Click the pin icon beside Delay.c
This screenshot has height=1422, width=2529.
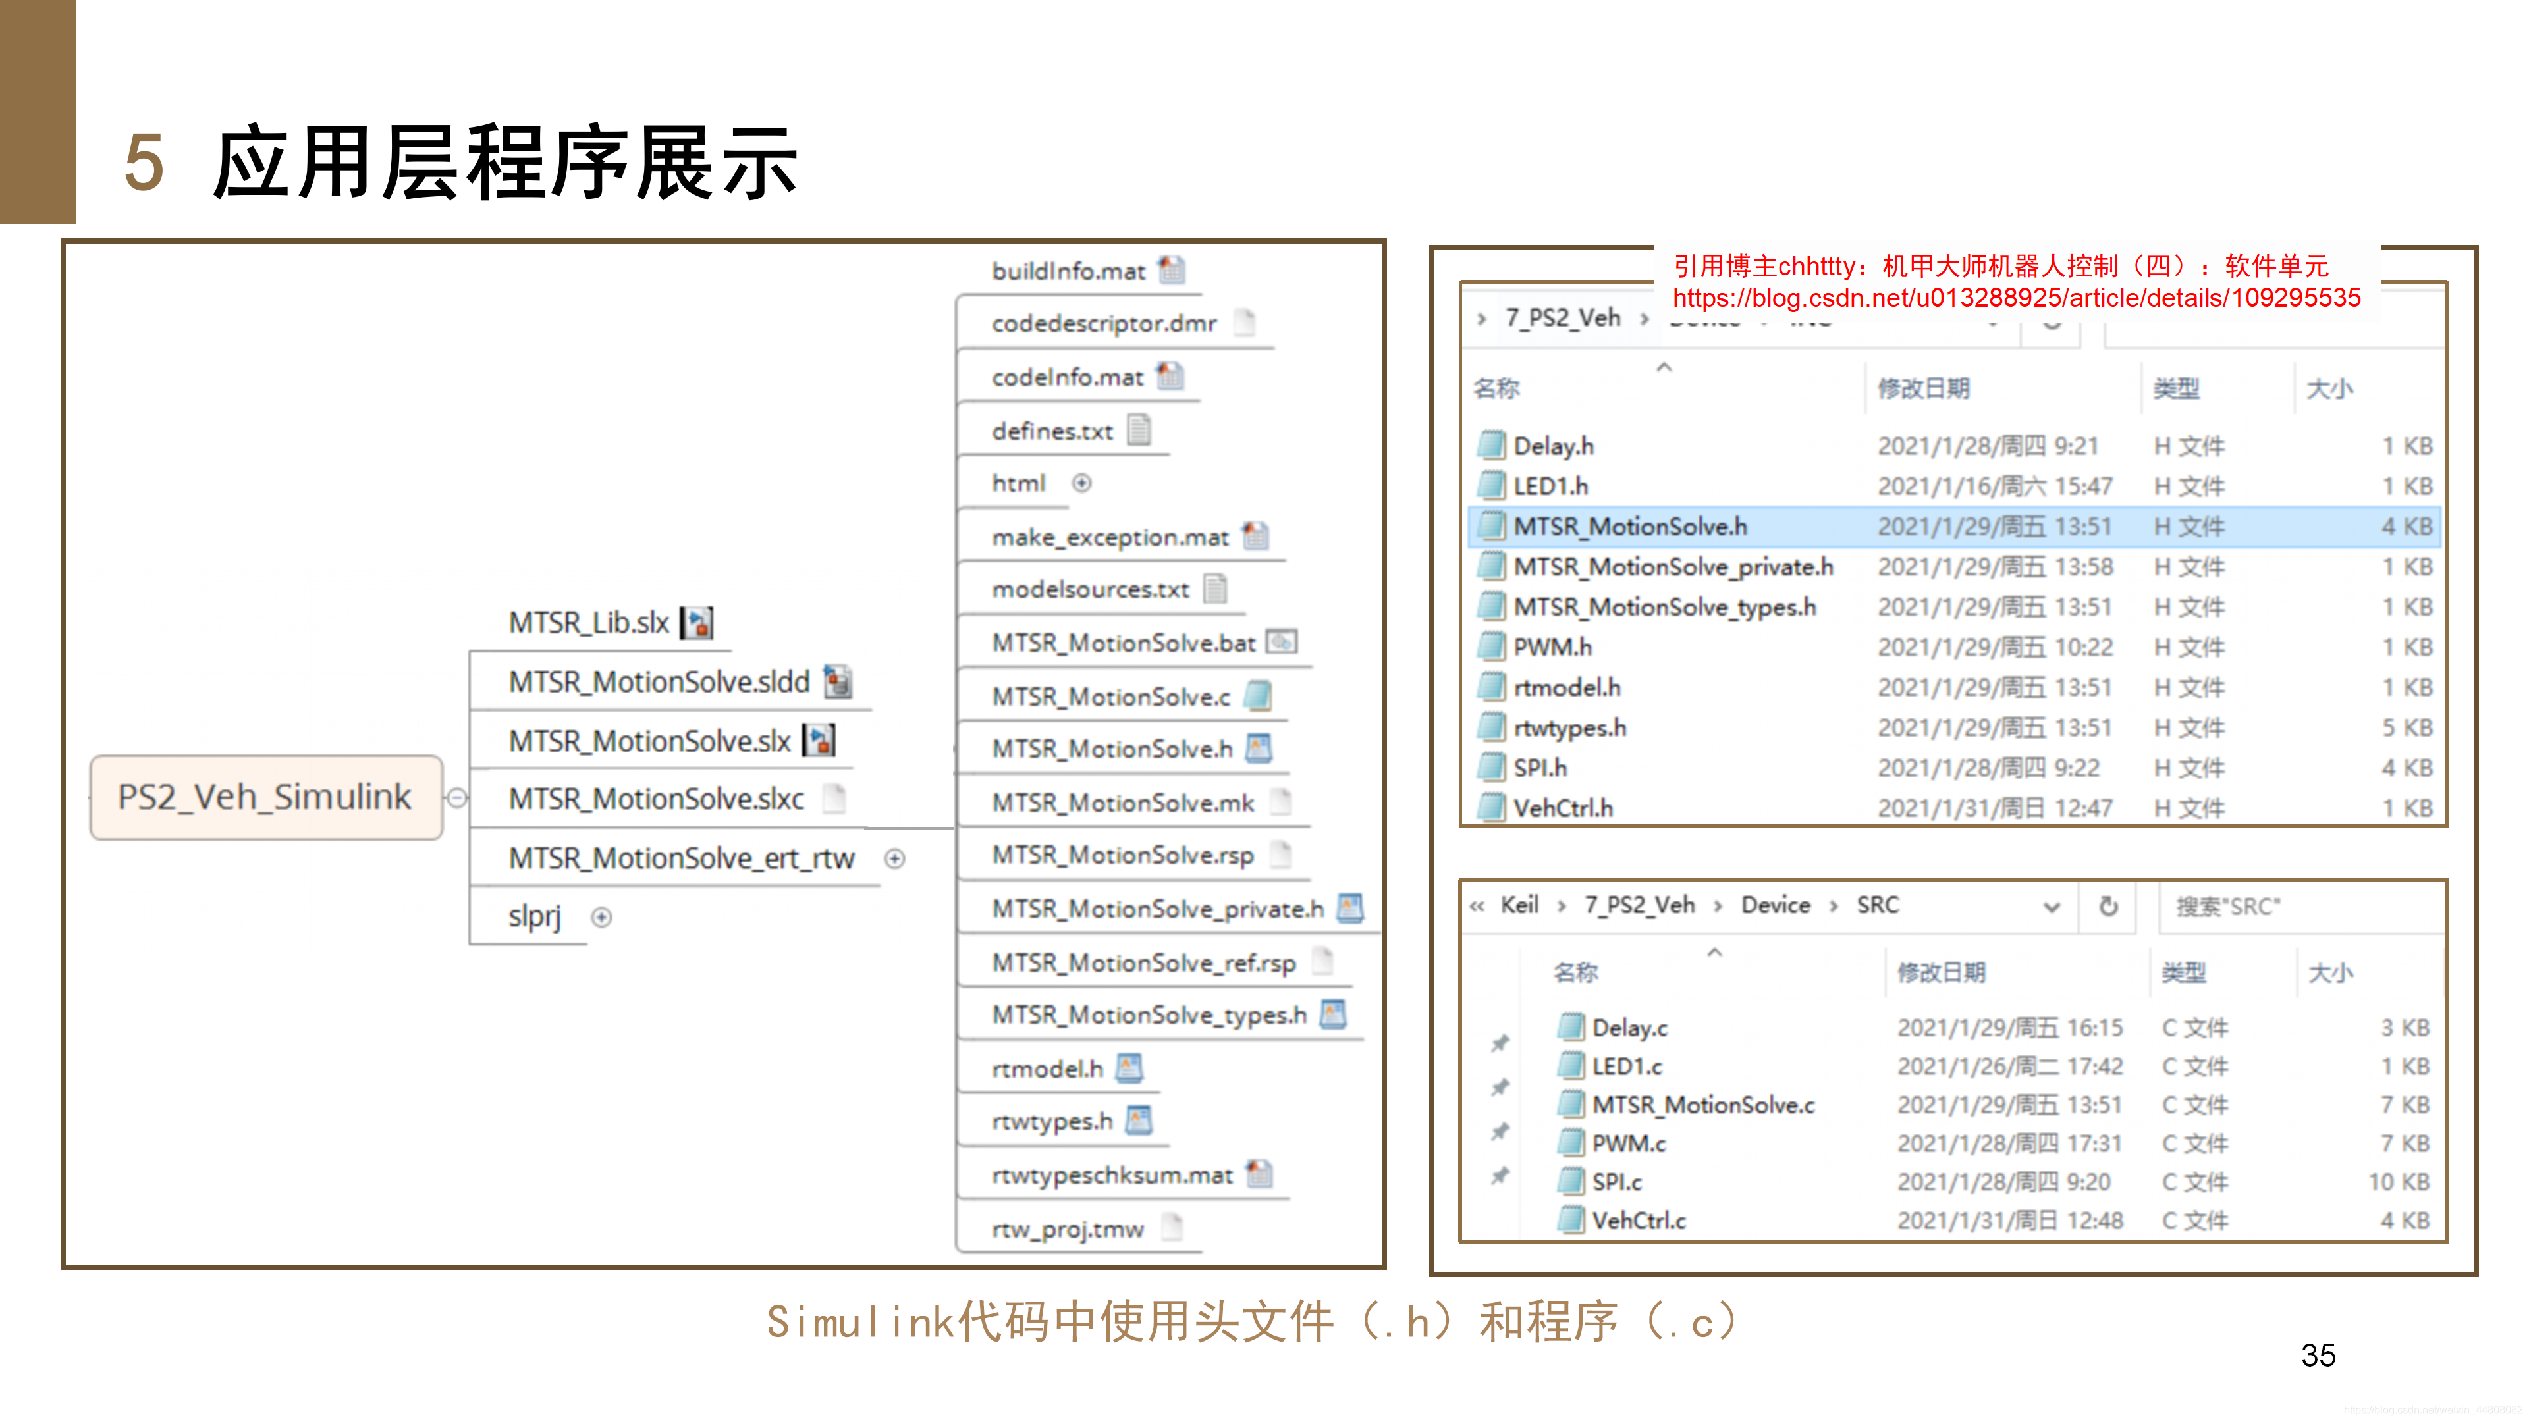pos(1500,1042)
